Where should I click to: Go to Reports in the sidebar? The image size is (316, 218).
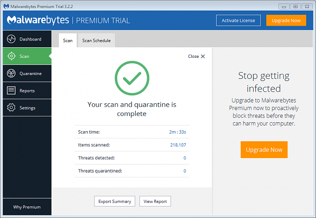[27, 91]
